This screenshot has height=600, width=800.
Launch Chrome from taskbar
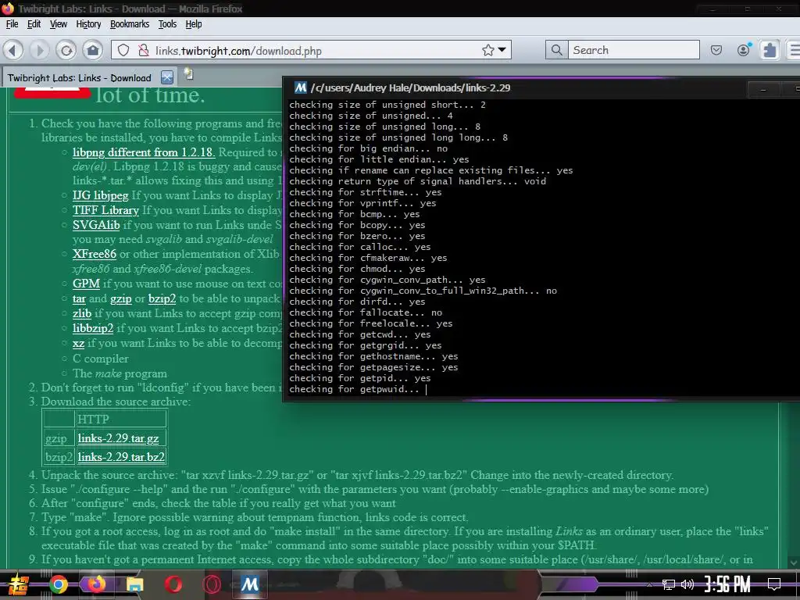point(58,584)
